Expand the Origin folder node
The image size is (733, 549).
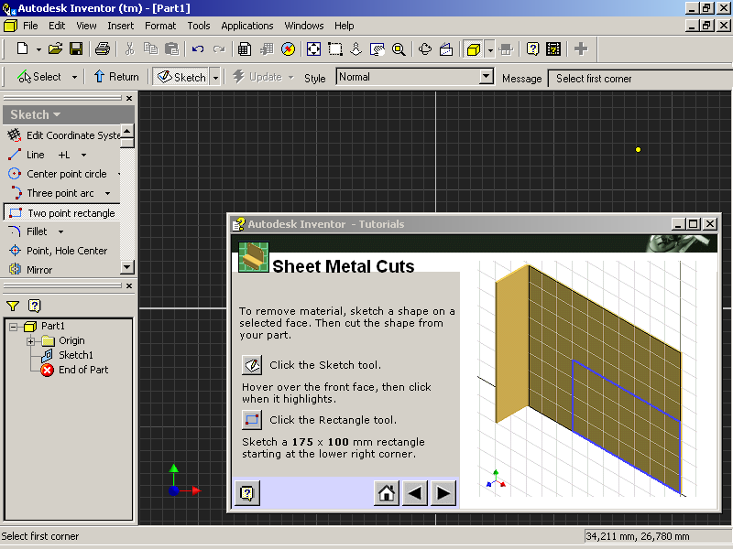point(31,341)
